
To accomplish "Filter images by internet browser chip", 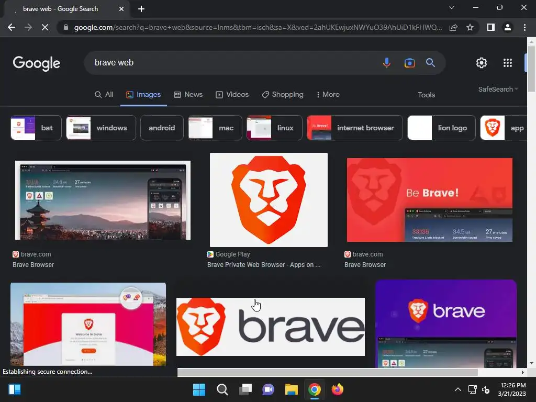I will pyautogui.click(x=355, y=128).
